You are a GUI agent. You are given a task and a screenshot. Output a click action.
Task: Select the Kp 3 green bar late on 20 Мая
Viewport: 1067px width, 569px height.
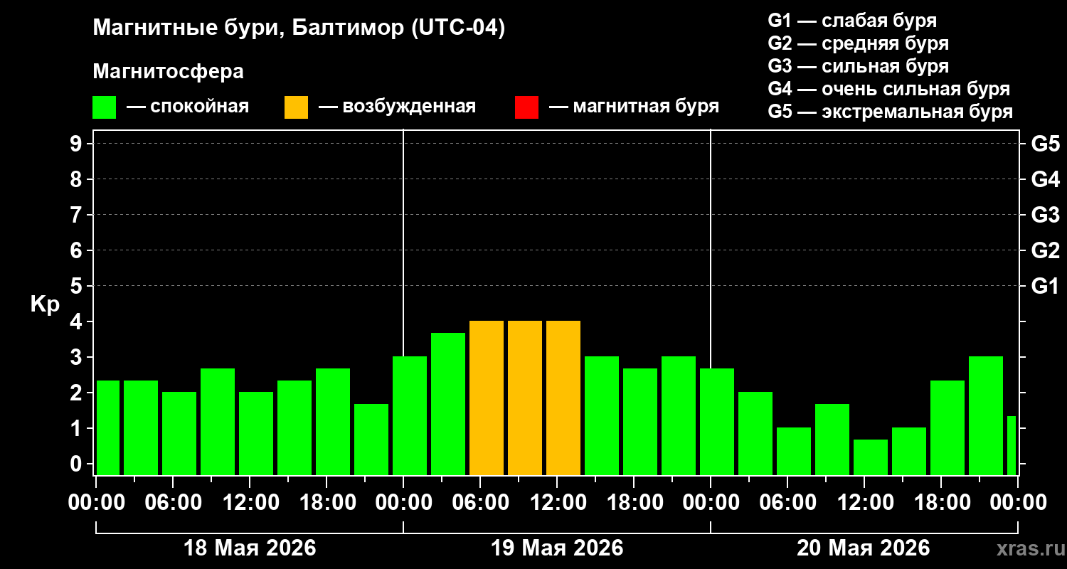click(x=986, y=415)
